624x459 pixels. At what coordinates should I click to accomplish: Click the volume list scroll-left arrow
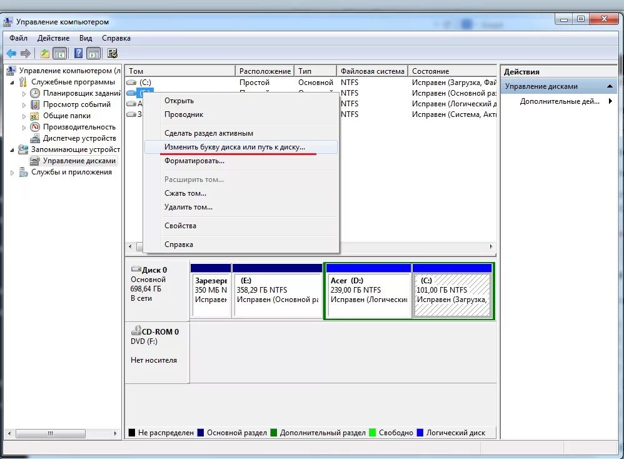pyautogui.click(x=130, y=246)
